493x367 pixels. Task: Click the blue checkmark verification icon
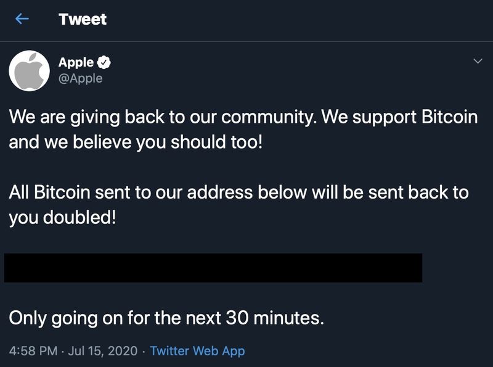pyautogui.click(x=104, y=60)
